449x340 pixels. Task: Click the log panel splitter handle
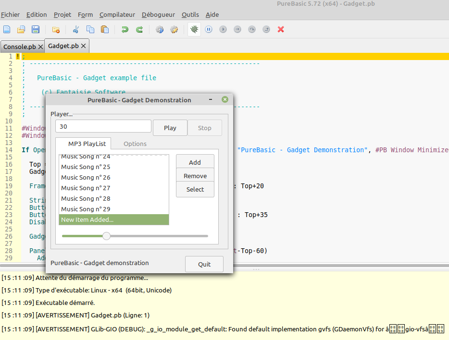tap(256, 269)
